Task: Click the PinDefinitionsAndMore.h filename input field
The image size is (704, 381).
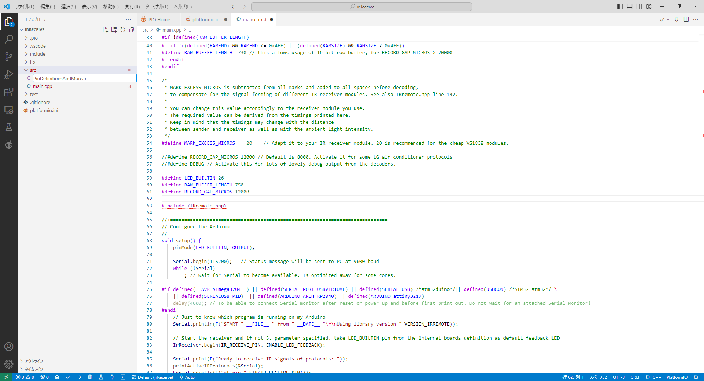Action: click(x=84, y=78)
